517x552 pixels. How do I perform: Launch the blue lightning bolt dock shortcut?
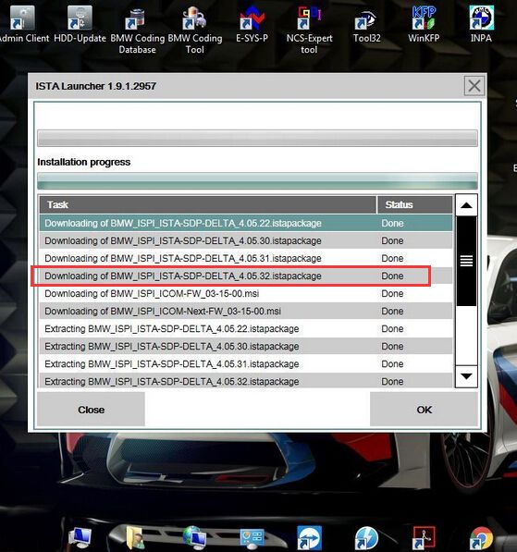coord(366,537)
